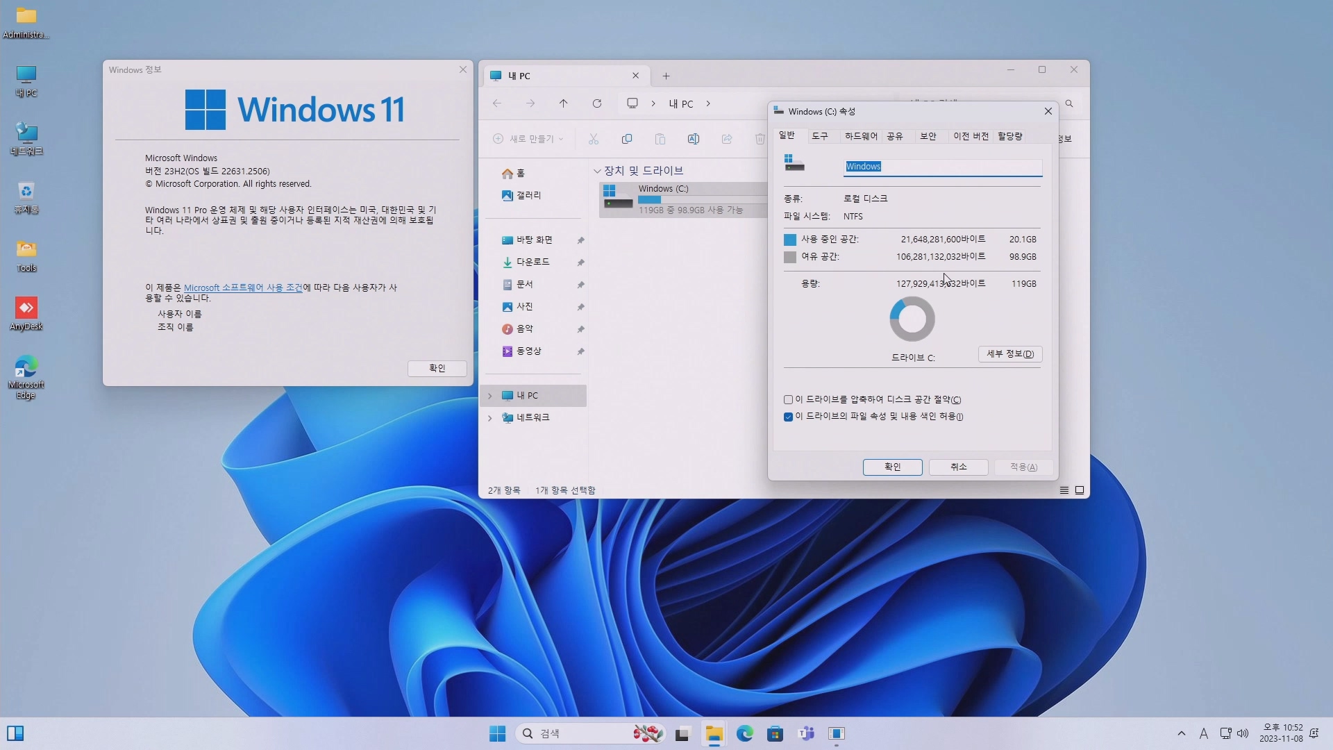The height and width of the screenshot is (750, 1333).
Task: Switch to the 할당량 tab
Action: click(1010, 136)
